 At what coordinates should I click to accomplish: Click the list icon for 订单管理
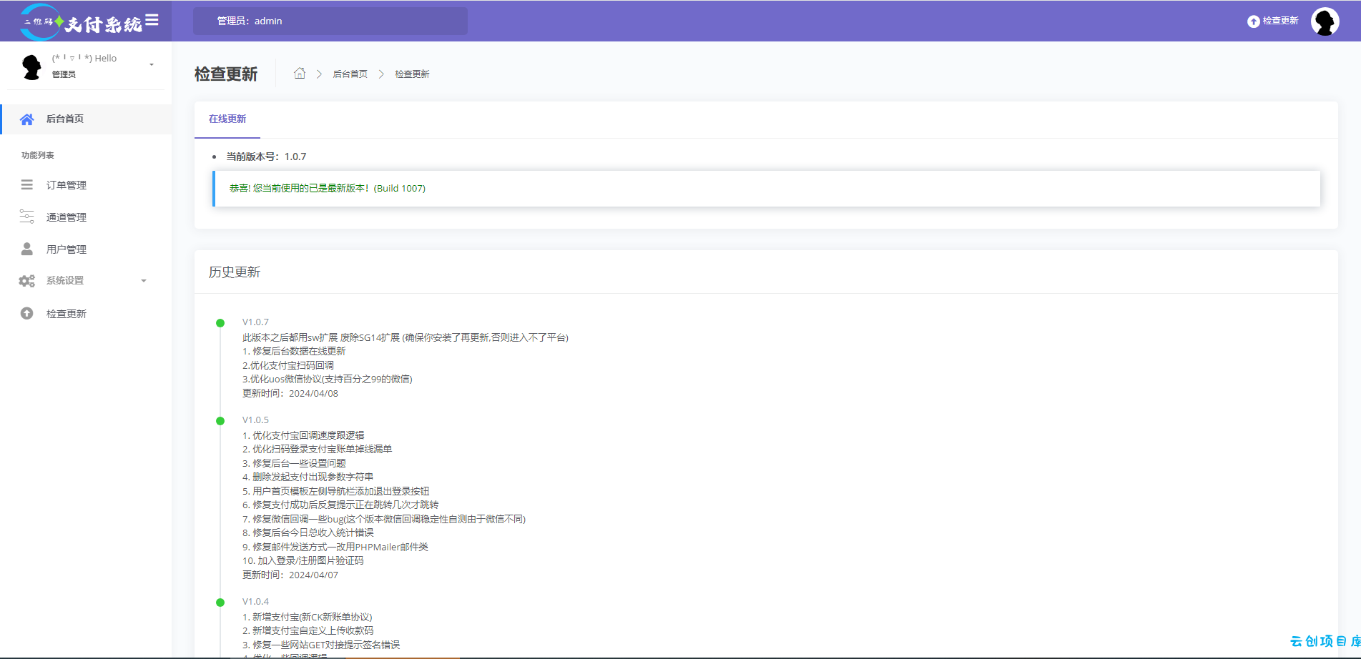tap(26, 185)
